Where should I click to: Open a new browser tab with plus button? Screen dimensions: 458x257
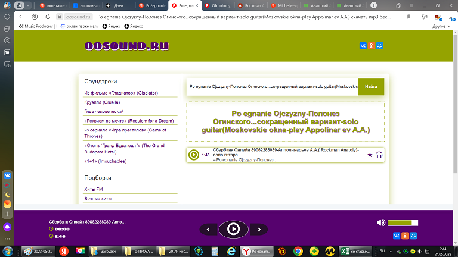point(373,5)
